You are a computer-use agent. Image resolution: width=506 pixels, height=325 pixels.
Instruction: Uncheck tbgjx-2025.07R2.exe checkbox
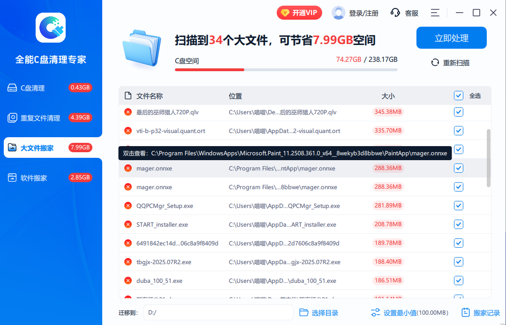(x=458, y=261)
